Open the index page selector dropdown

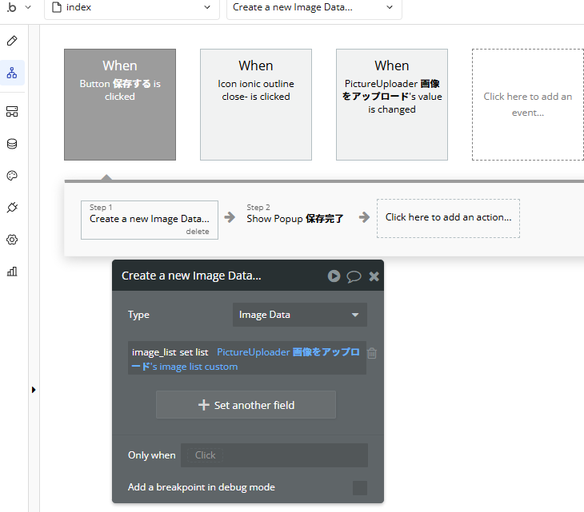pyautogui.click(x=131, y=7)
